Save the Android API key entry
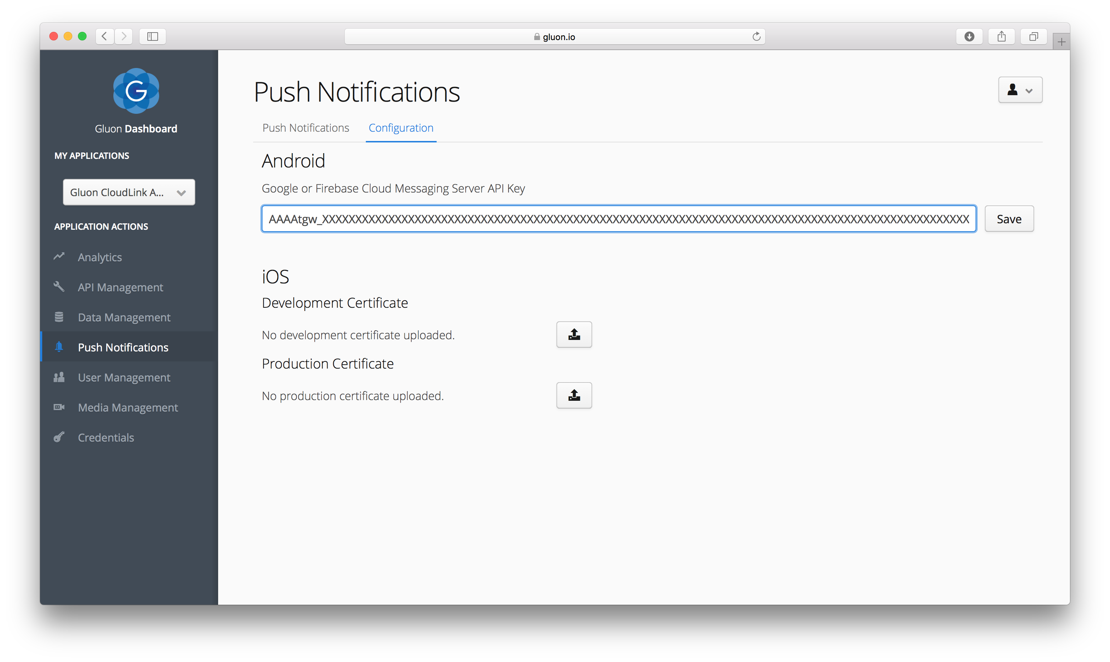 pos(1009,218)
